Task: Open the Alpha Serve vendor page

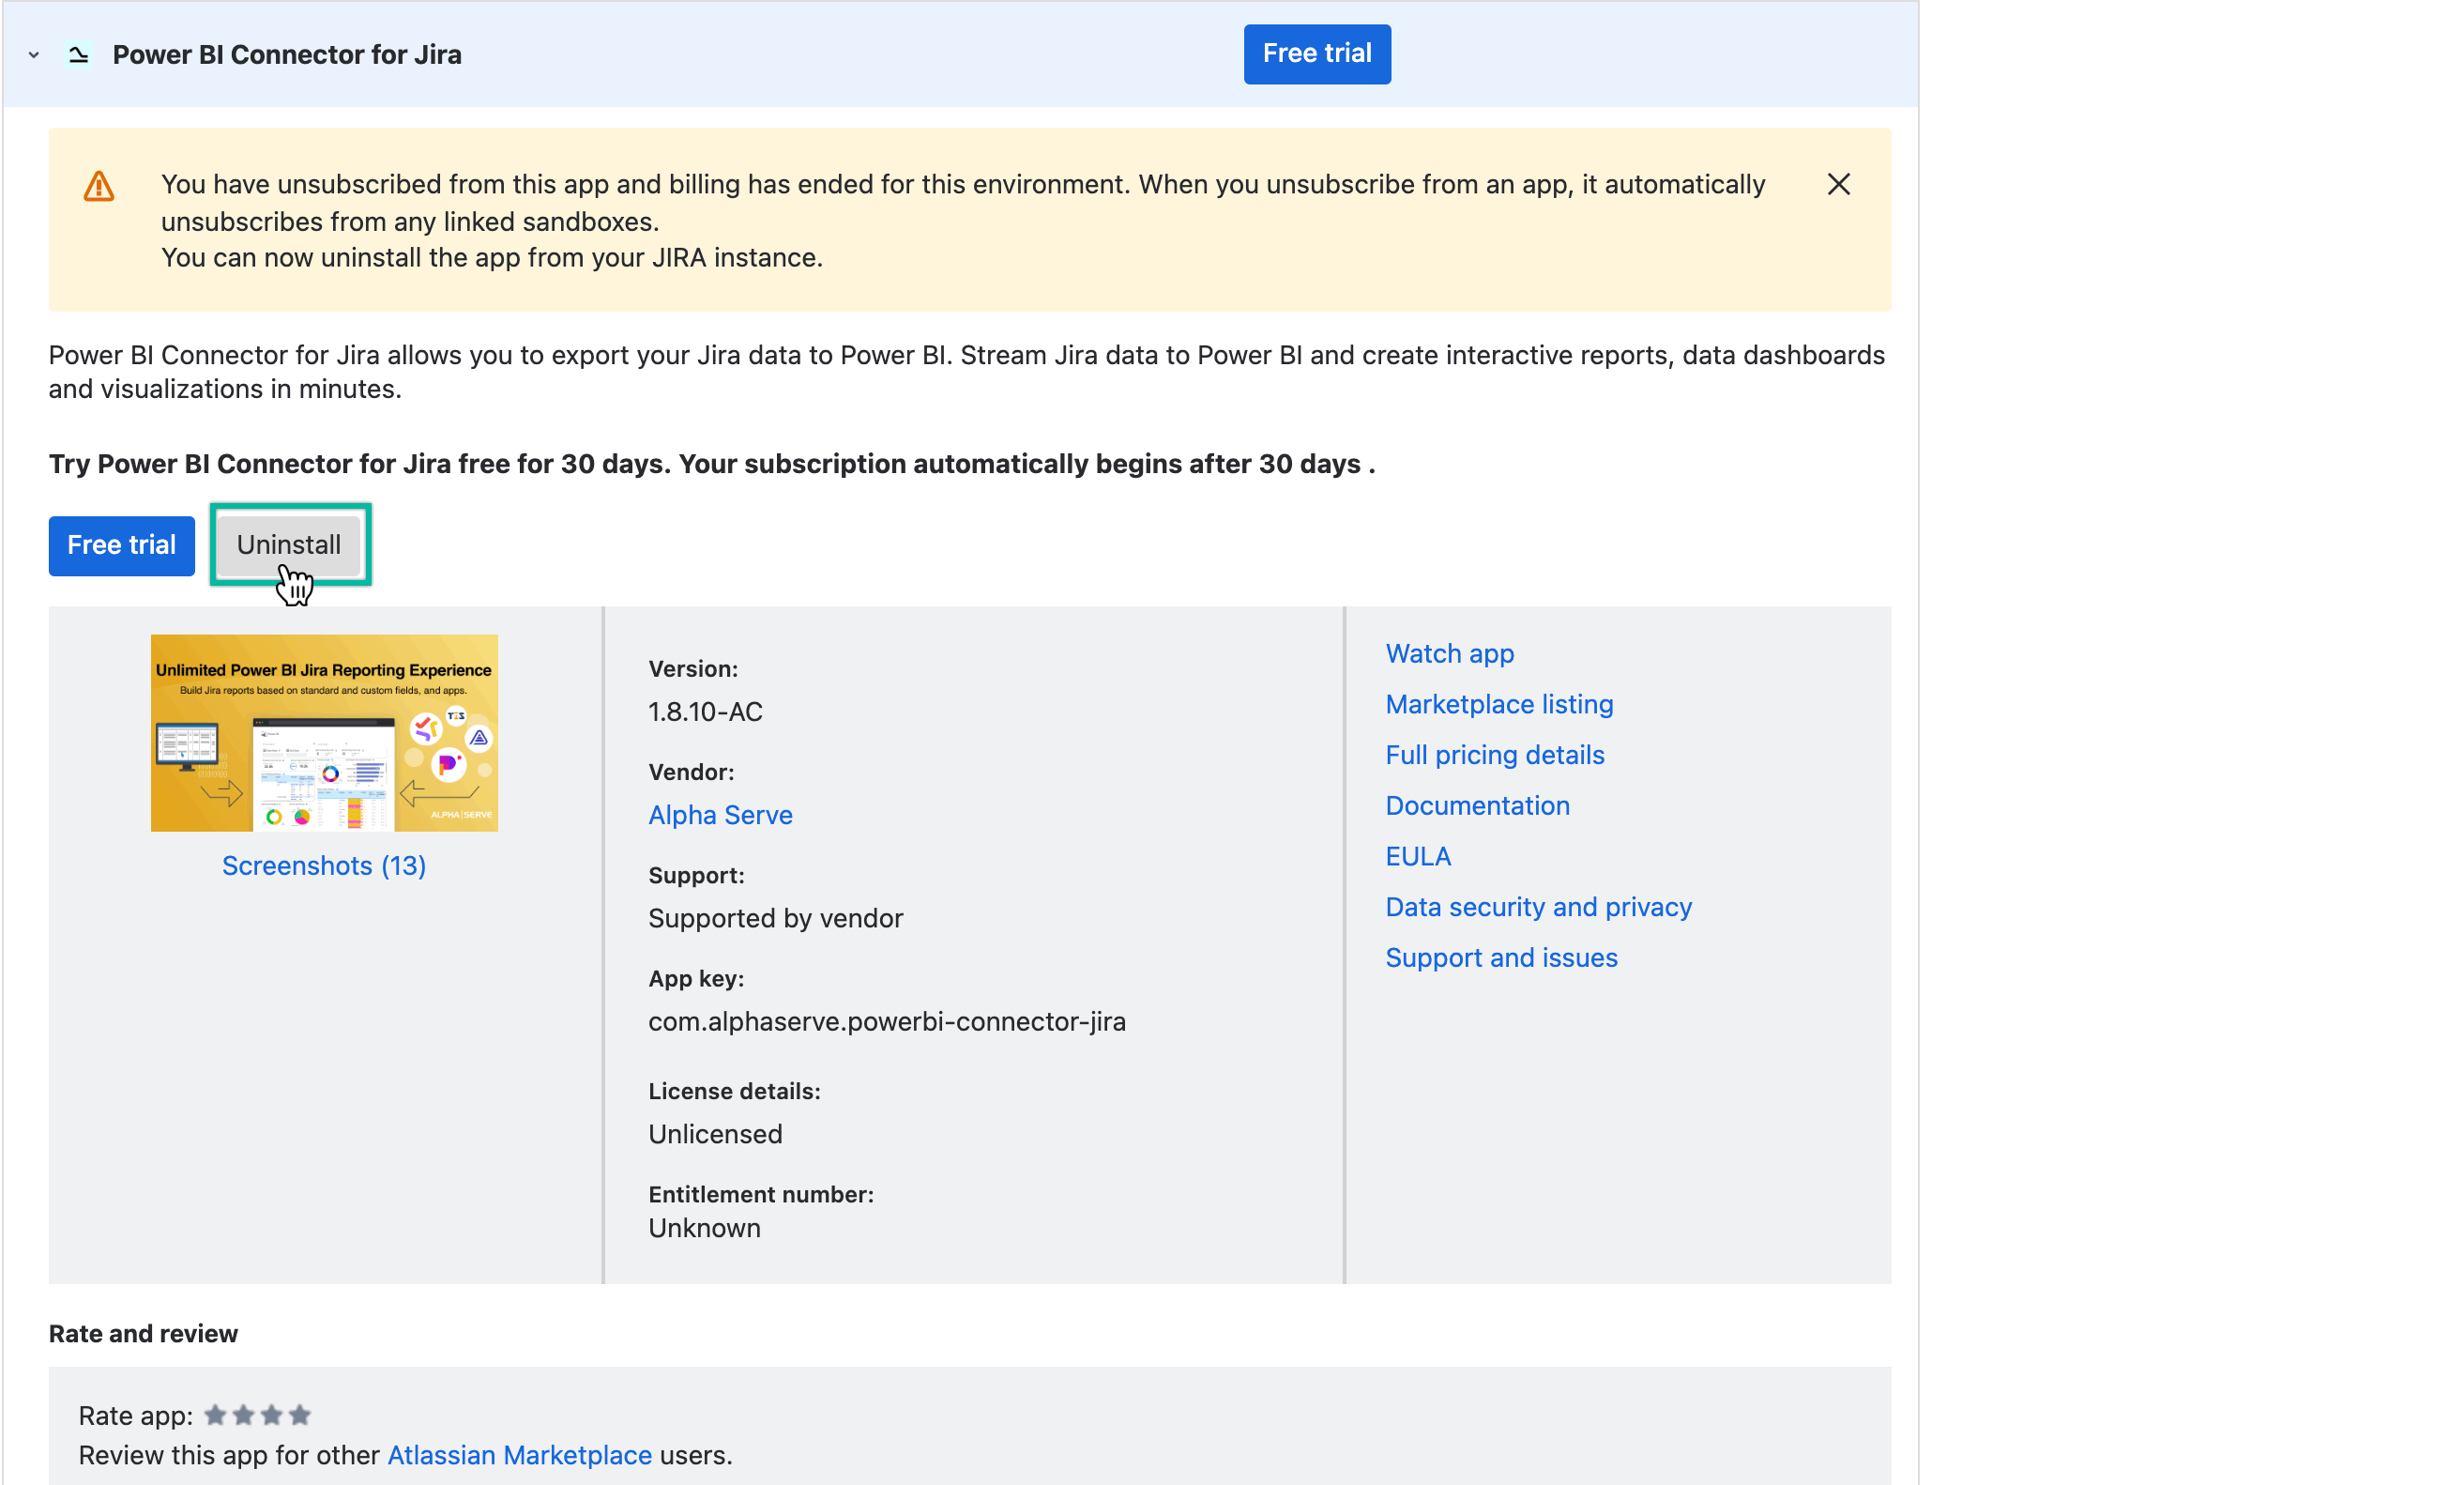Action: 720,815
